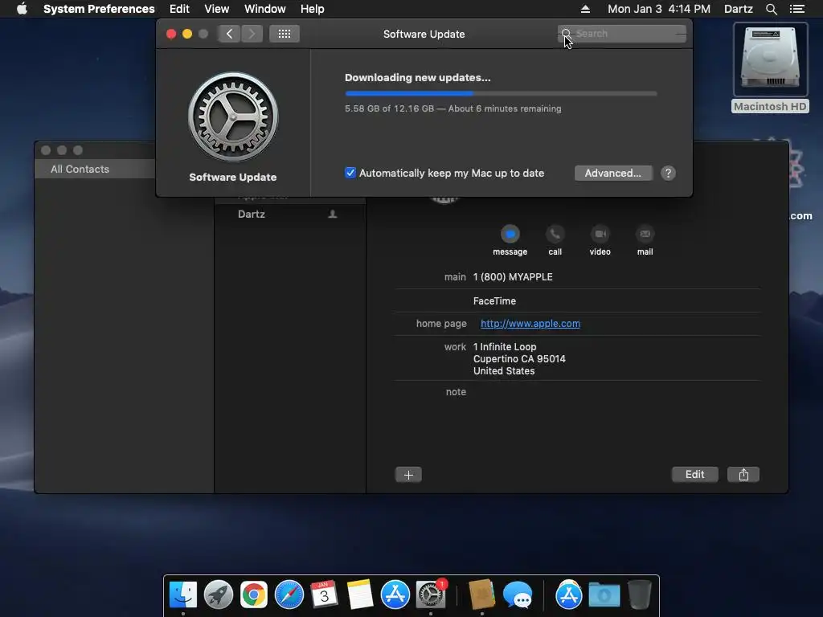Viewport: 823px width, 617px height.
Task: Open Calendar from the Dock
Action: [x=325, y=595]
